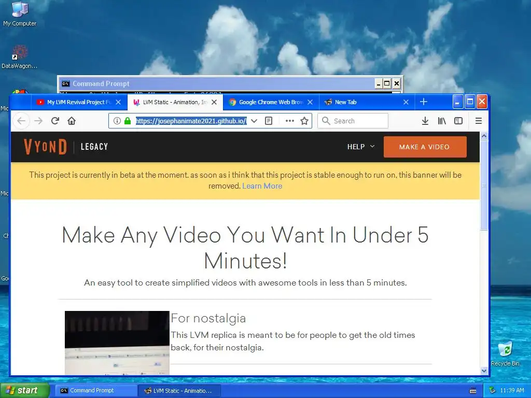Image resolution: width=531 pixels, height=398 pixels.
Task: Click Command Prompt window system icon
Action: tap(65, 83)
